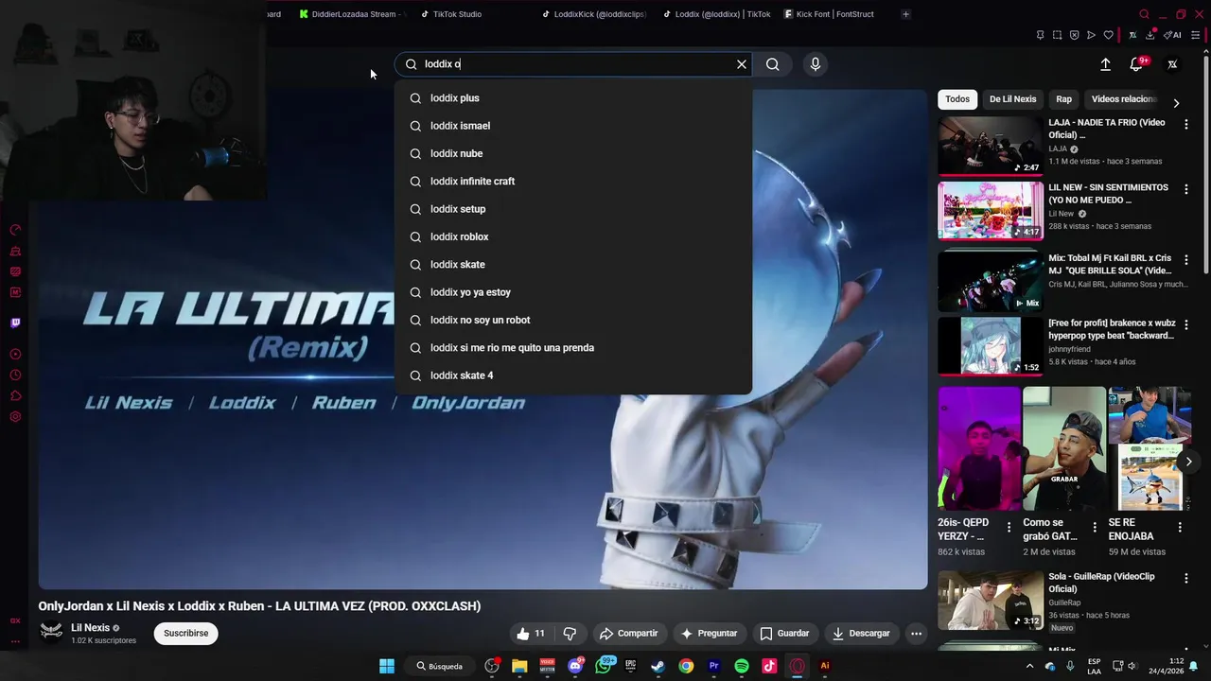Image resolution: width=1211 pixels, height=681 pixels.
Task: Subscribe to Lil Nexis channel
Action: pos(186,634)
